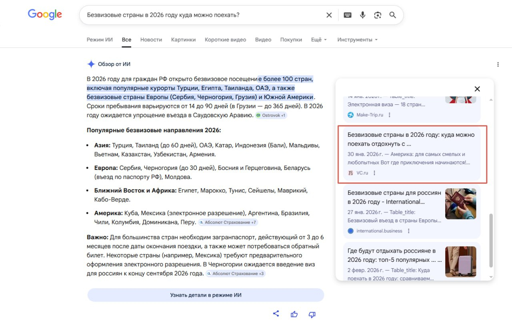The image size is (512, 327).
Task: Click the sources panel vertical scrollbar
Action: (x=491, y=240)
